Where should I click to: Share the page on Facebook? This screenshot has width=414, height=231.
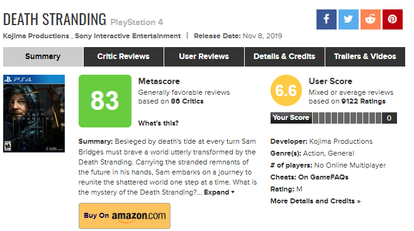click(x=327, y=19)
